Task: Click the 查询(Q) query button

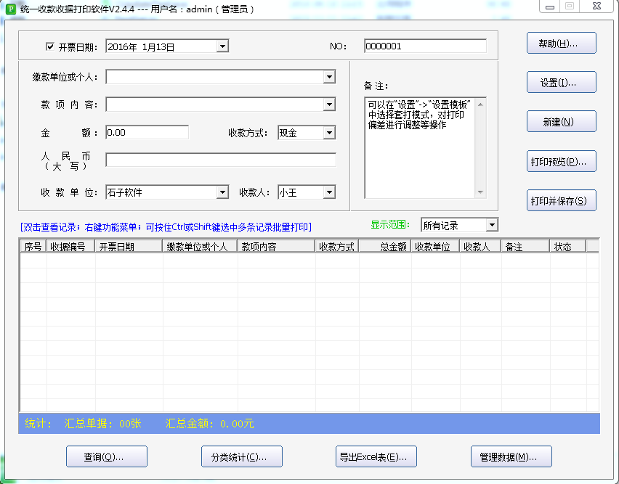Action: (106, 456)
